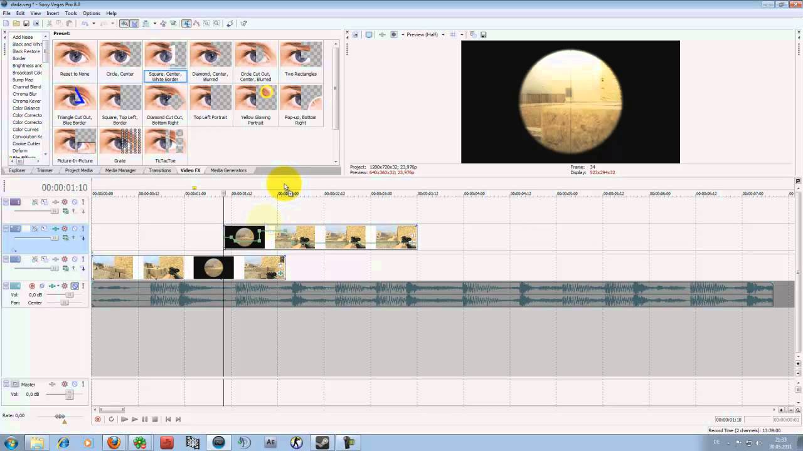
Task: Open the Tools menu
Action: pyautogui.click(x=71, y=13)
